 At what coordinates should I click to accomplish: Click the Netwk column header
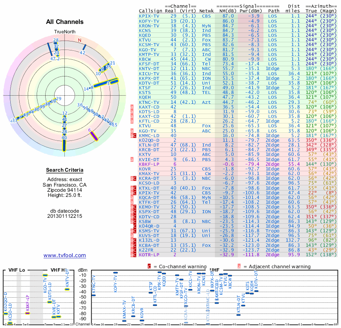[x=206, y=11]
